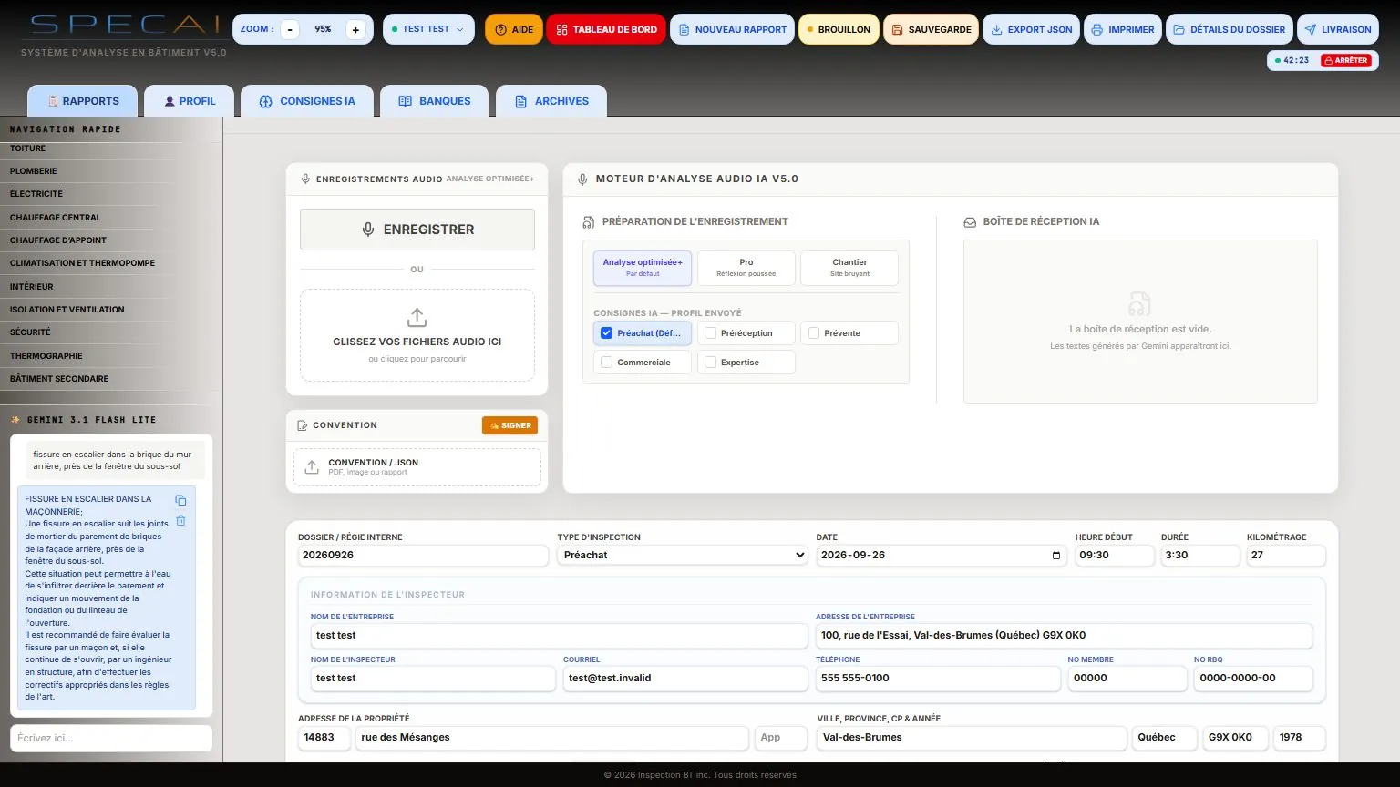Click the Convention / JSON upload area
This screenshot has height=787, width=1400.
tap(417, 467)
